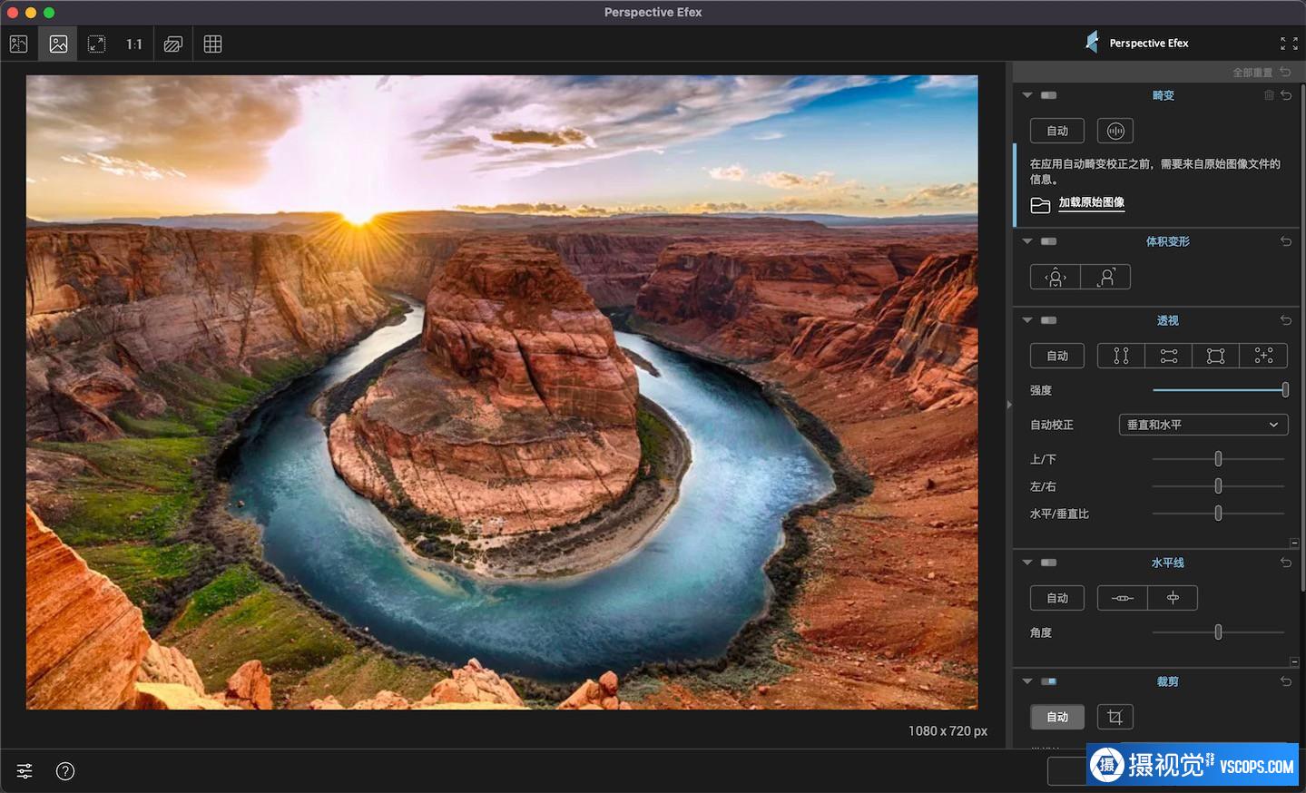This screenshot has height=793, width=1306.
Task: Open the manual crop tool
Action: [1115, 717]
